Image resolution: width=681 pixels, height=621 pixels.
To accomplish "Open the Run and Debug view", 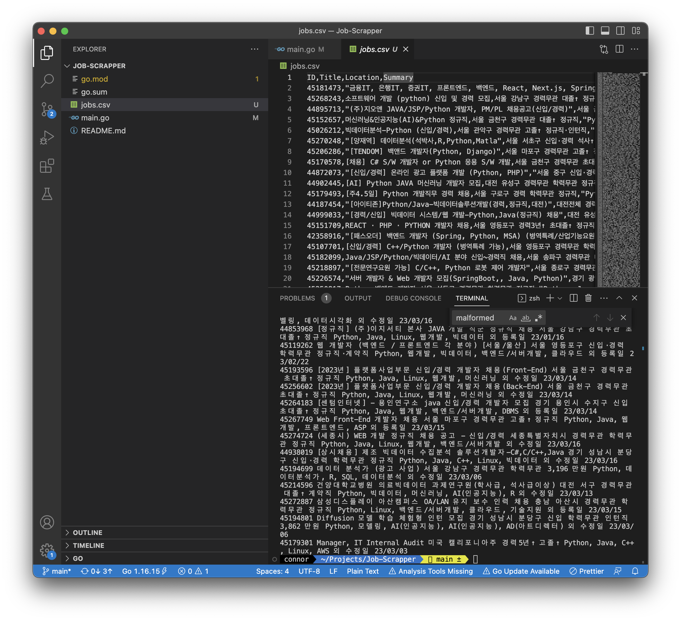I will pos(47,137).
